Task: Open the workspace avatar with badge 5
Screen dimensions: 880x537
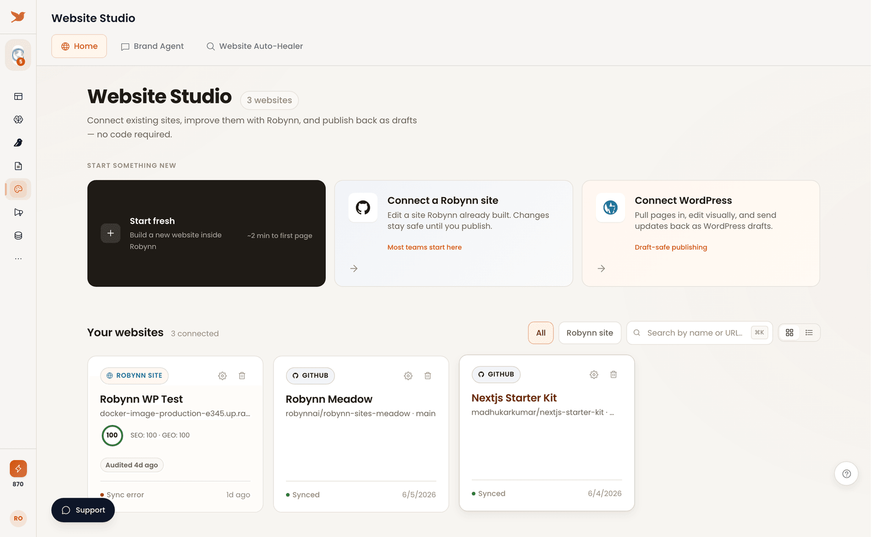Action: [x=18, y=55]
